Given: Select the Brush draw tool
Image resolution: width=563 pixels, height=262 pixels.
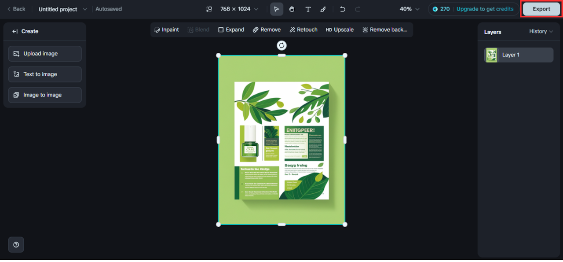Looking at the screenshot, I should click(x=323, y=9).
